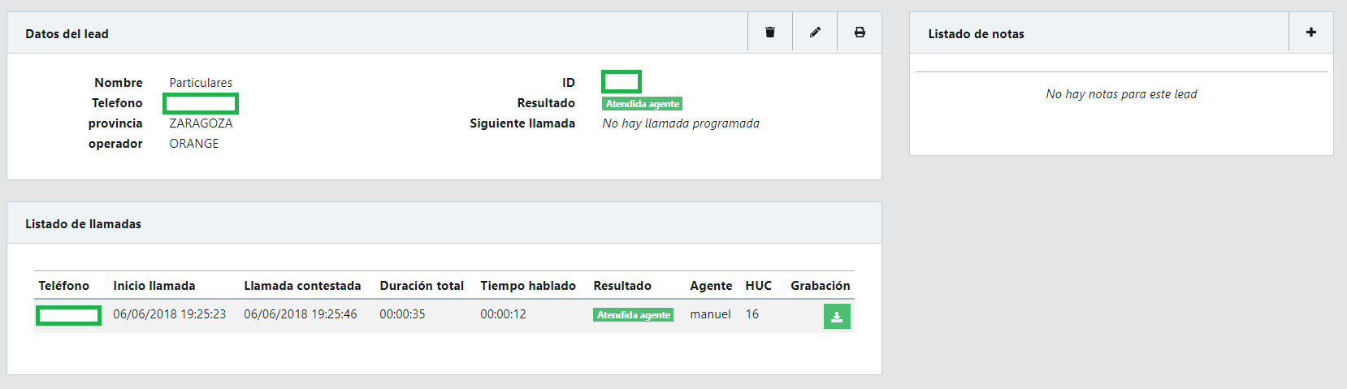Click the HUC column header

[758, 286]
